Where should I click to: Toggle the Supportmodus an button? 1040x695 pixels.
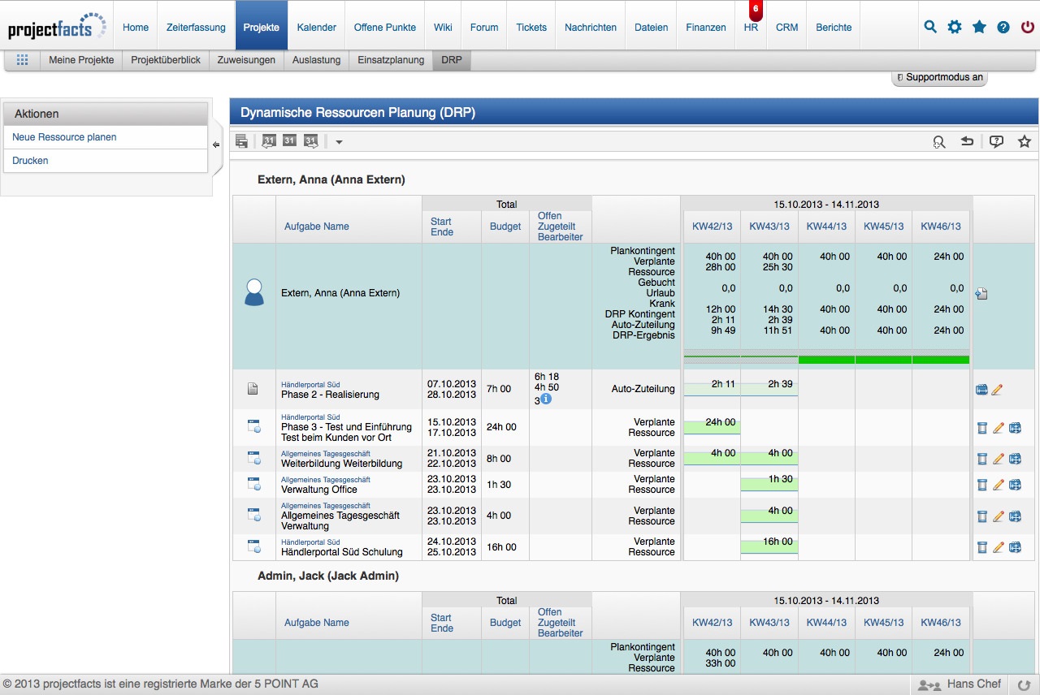pyautogui.click(x=940, y=78)
